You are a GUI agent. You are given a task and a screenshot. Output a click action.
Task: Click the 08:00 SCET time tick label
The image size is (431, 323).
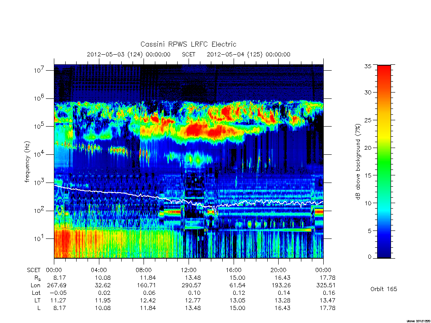click(144, 270)
